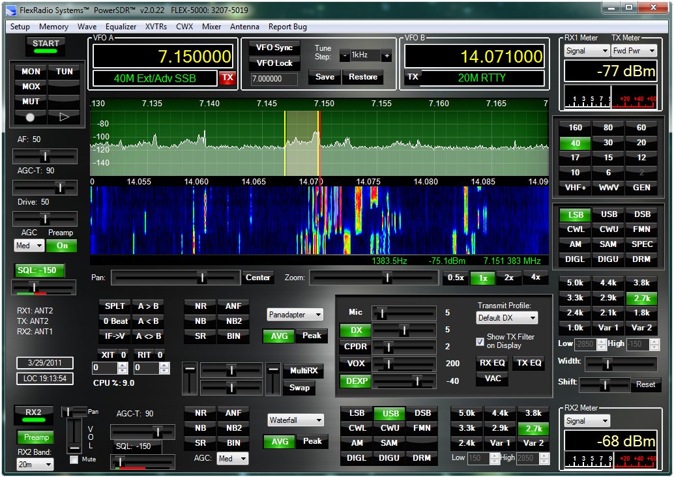Toggle the MON monitor button
674x477 pixels.
31,72
